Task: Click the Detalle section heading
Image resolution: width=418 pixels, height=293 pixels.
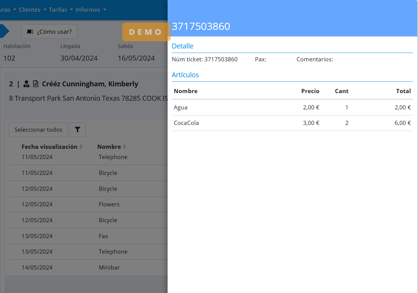Action: [182, 46]
